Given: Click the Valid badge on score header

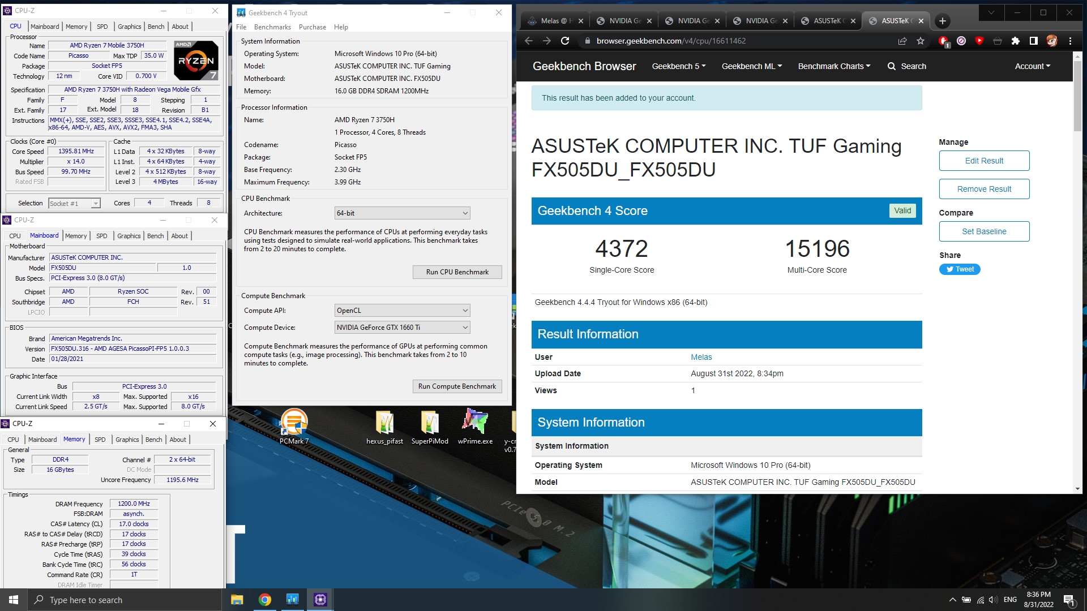Looking at the screenshot, I should coord(902,210).
